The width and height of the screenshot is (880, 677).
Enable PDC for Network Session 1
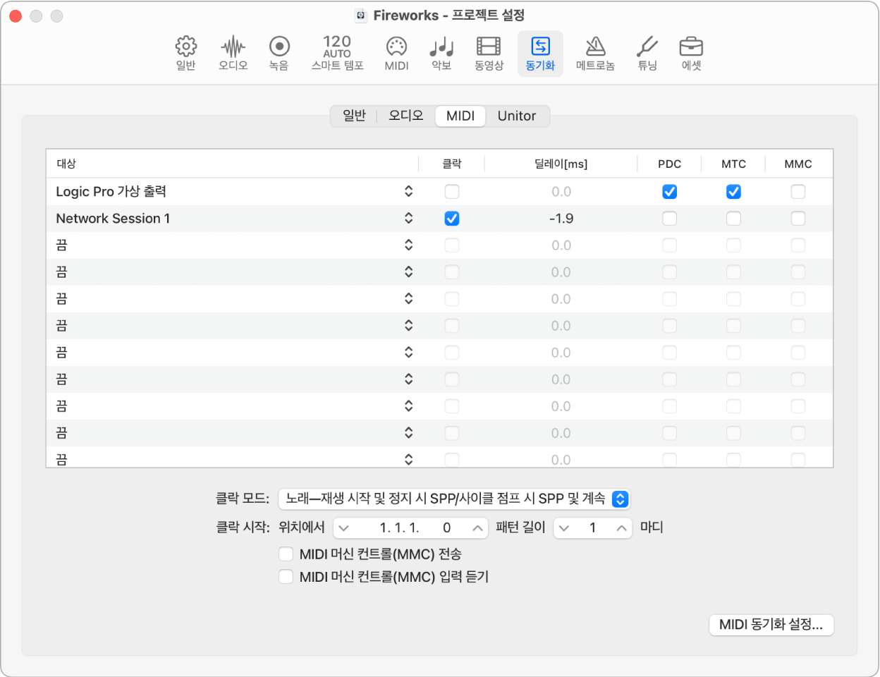click(670, 219)
